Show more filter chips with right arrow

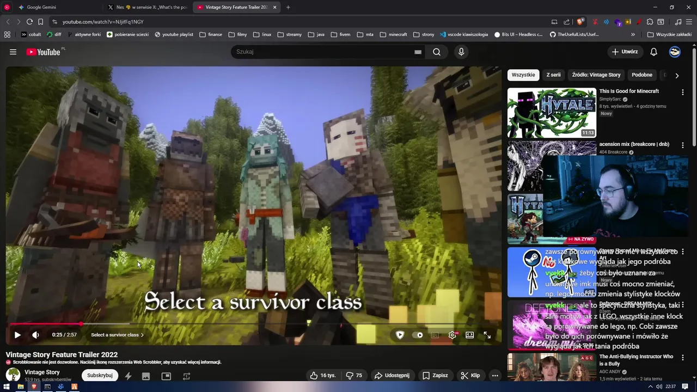[677, 75]
